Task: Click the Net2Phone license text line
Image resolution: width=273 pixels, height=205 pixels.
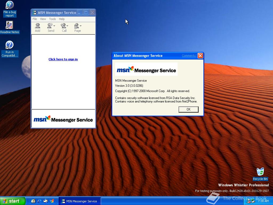Action: (156, 101)
